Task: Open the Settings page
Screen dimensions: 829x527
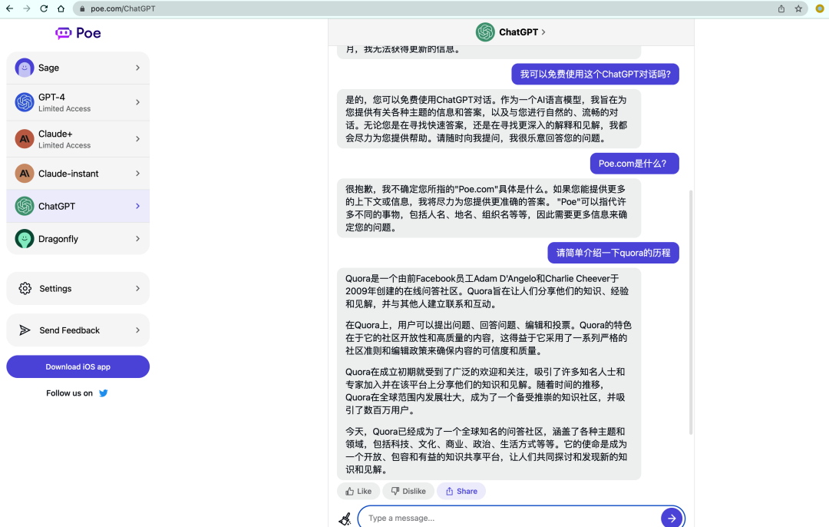Action: (x=78, y=288)
